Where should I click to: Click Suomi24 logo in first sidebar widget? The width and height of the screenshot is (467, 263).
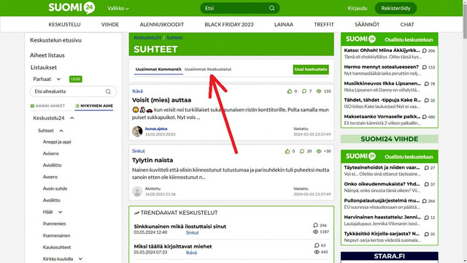(360, 39)
